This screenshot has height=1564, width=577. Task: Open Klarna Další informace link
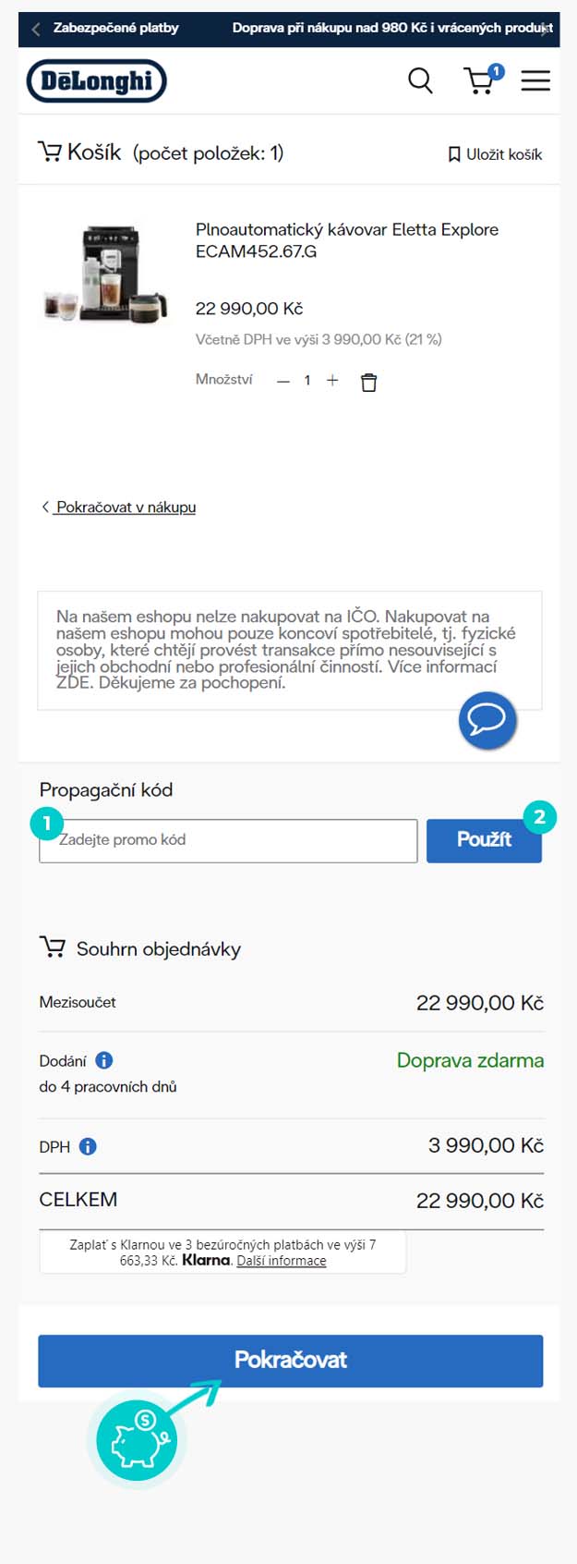click(x=282, y=1261)
